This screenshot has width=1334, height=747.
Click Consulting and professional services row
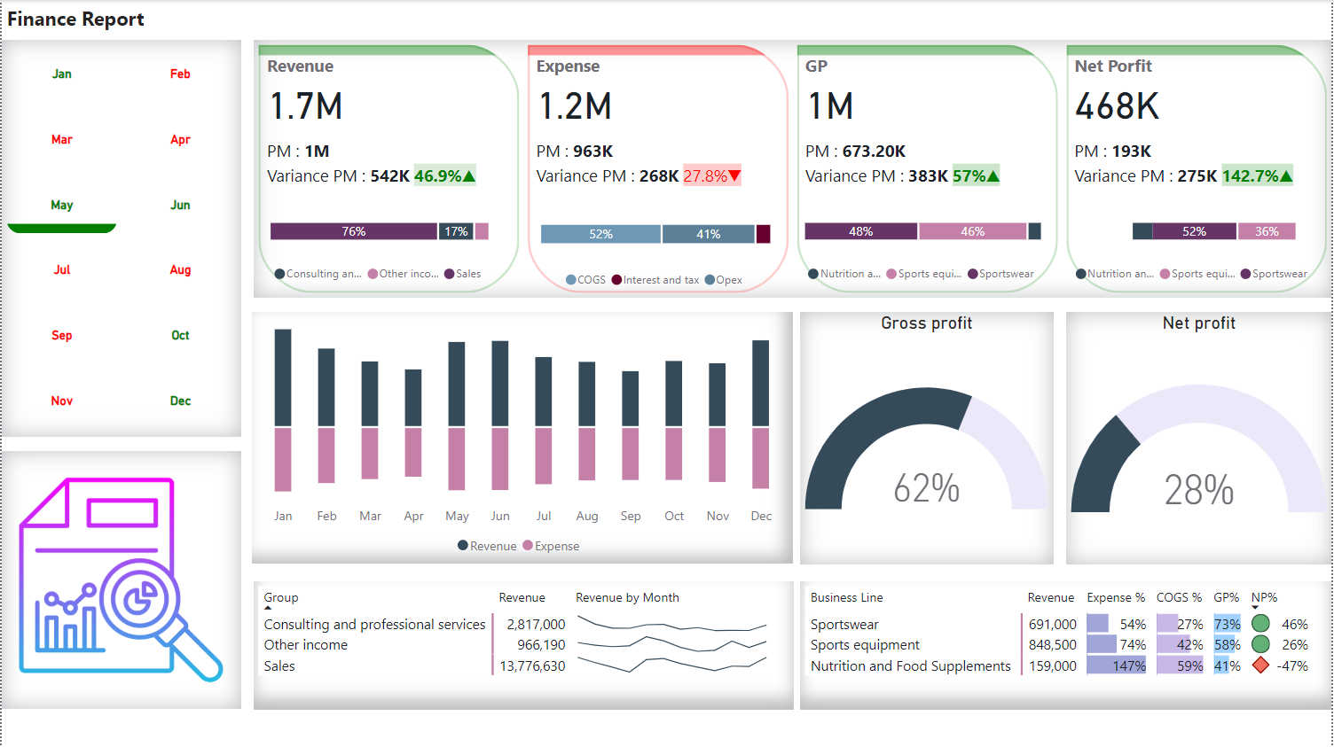click(374, 625)
